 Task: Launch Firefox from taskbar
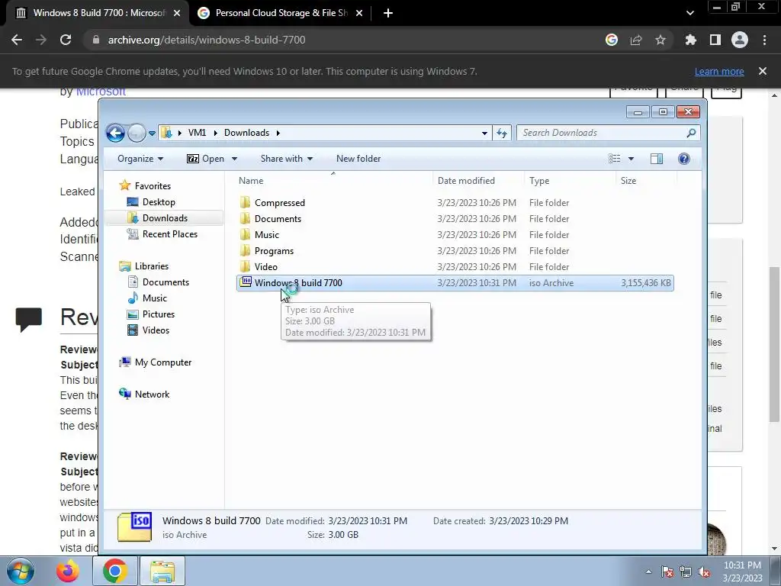(68, 571)
